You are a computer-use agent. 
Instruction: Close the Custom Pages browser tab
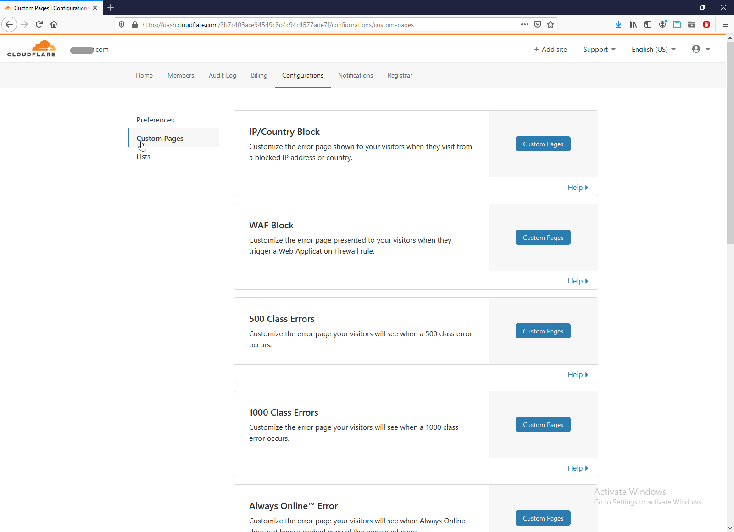[95, 8]
